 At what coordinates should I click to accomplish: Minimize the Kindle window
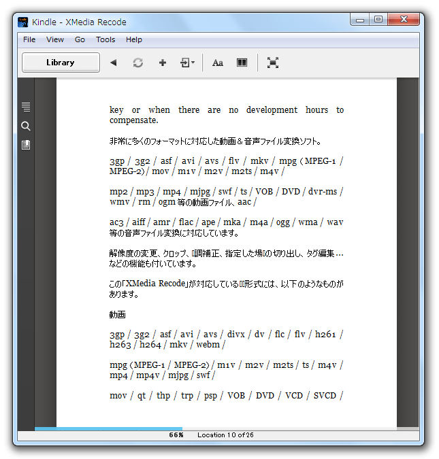click(x=360, y=20)
